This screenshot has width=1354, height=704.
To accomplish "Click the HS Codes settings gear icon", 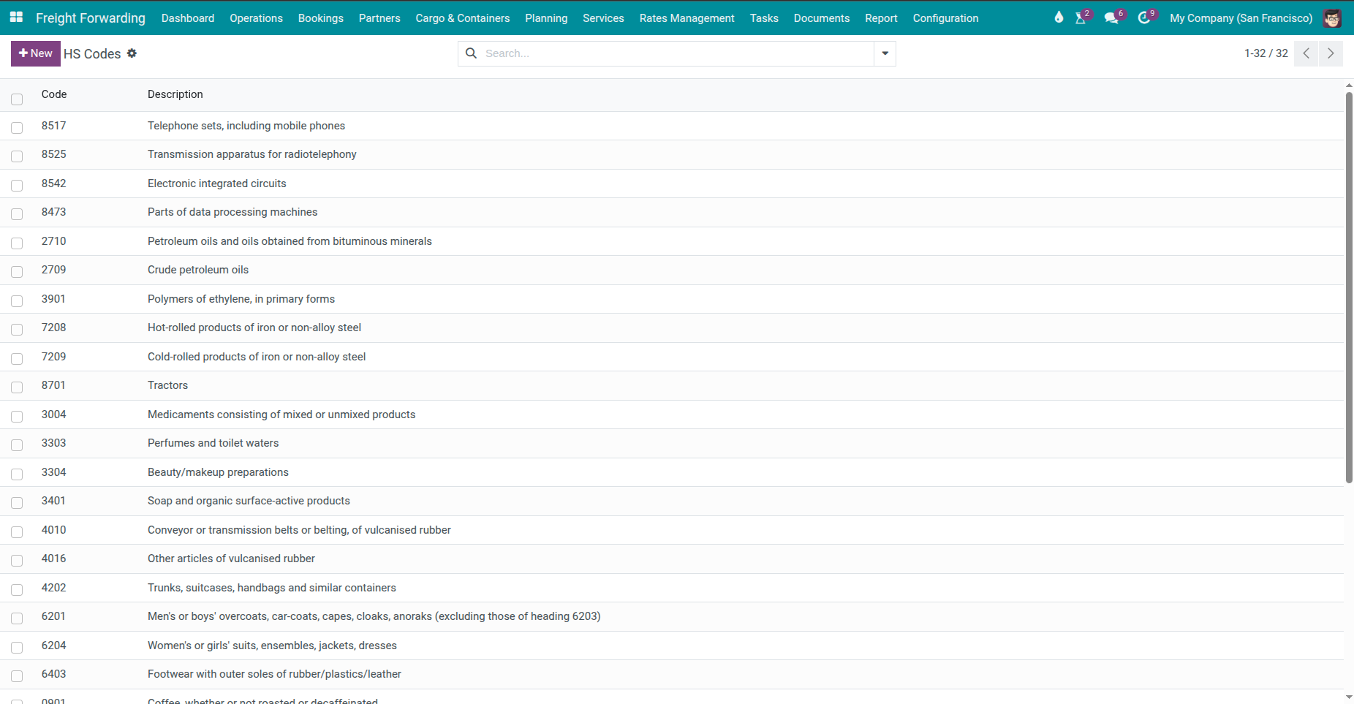I will tap(132, 53).
